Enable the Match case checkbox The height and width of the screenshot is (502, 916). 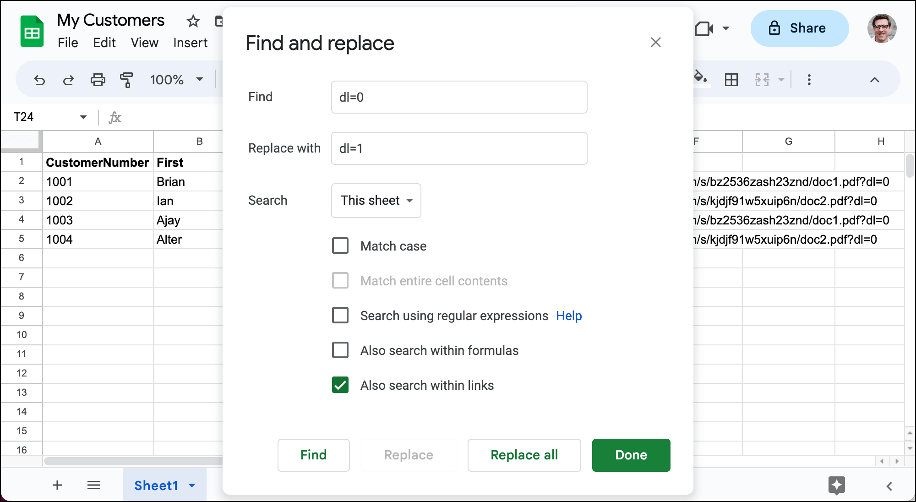click(340, 246)
